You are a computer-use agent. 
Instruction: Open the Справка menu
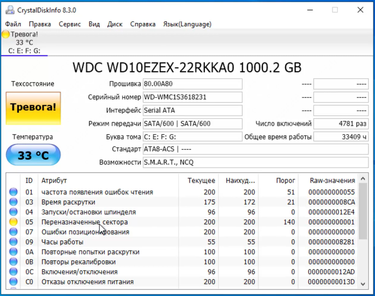[x=142, y=24]
